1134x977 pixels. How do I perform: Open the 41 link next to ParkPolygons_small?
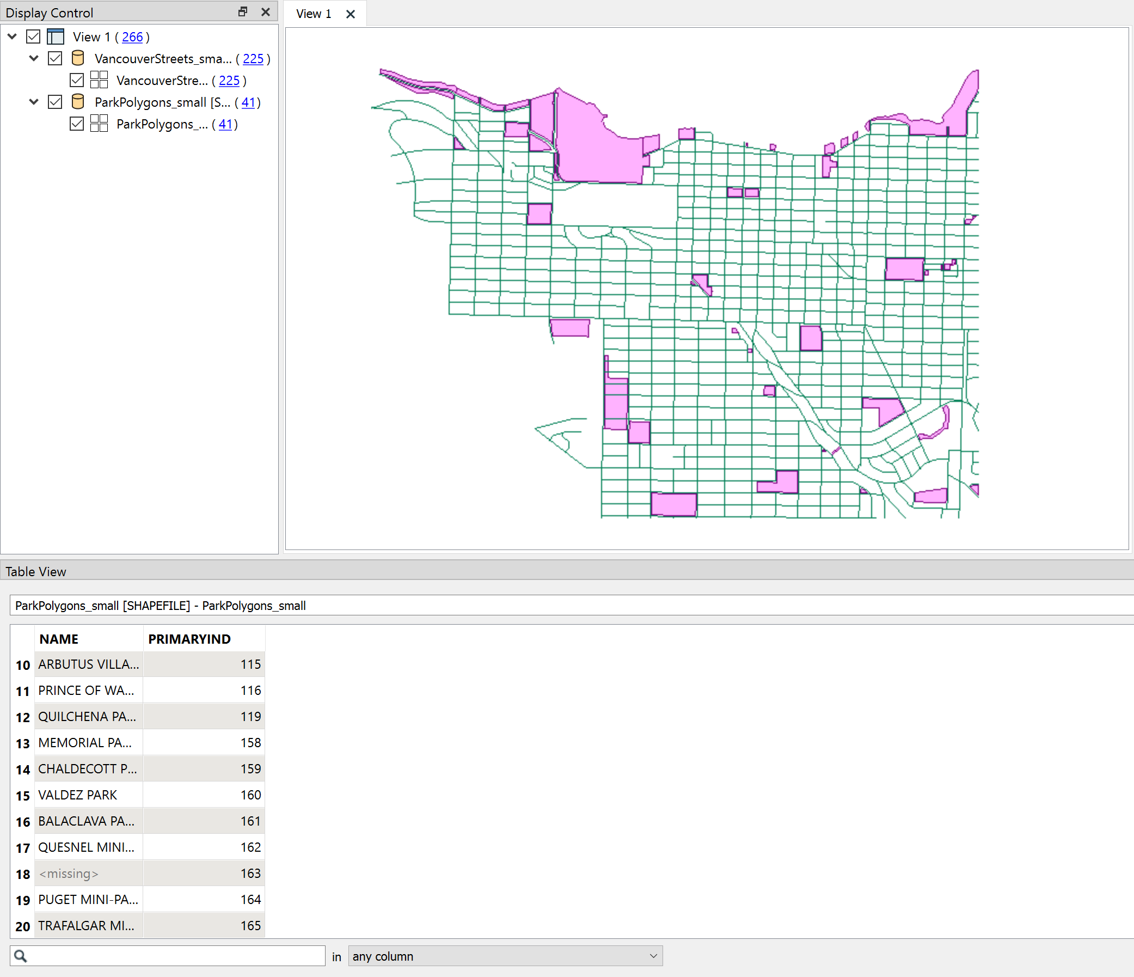point(249,102)
